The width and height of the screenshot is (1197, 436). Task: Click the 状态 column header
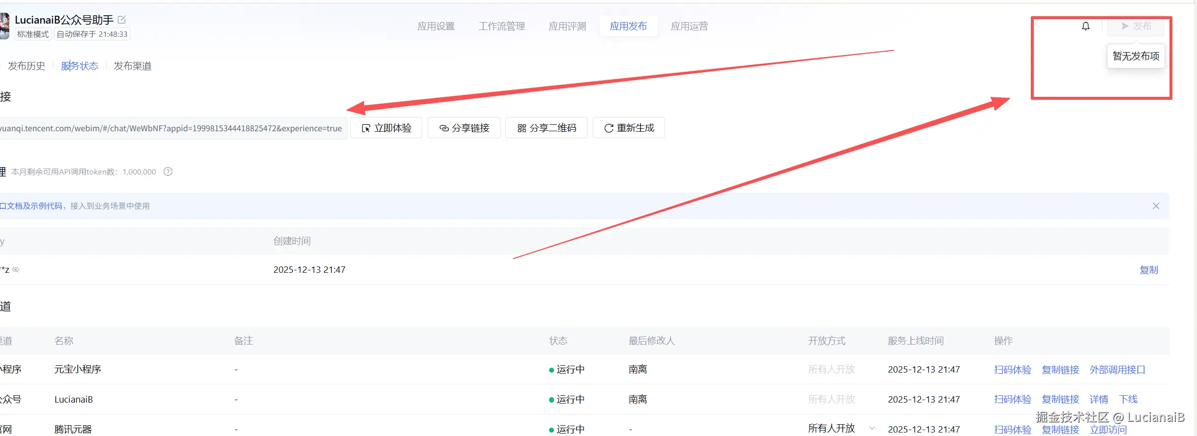pyautogui.click(x=558, y=341)
